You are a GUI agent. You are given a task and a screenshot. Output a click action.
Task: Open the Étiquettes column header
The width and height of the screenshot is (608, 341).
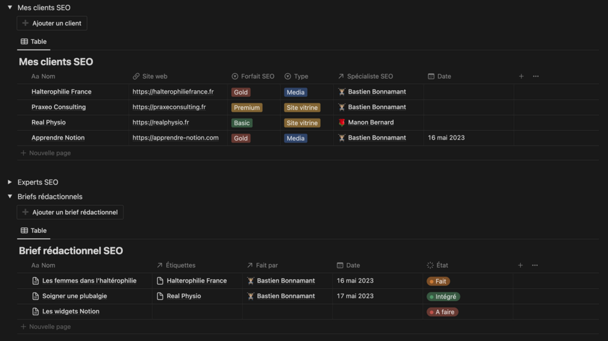176,265
